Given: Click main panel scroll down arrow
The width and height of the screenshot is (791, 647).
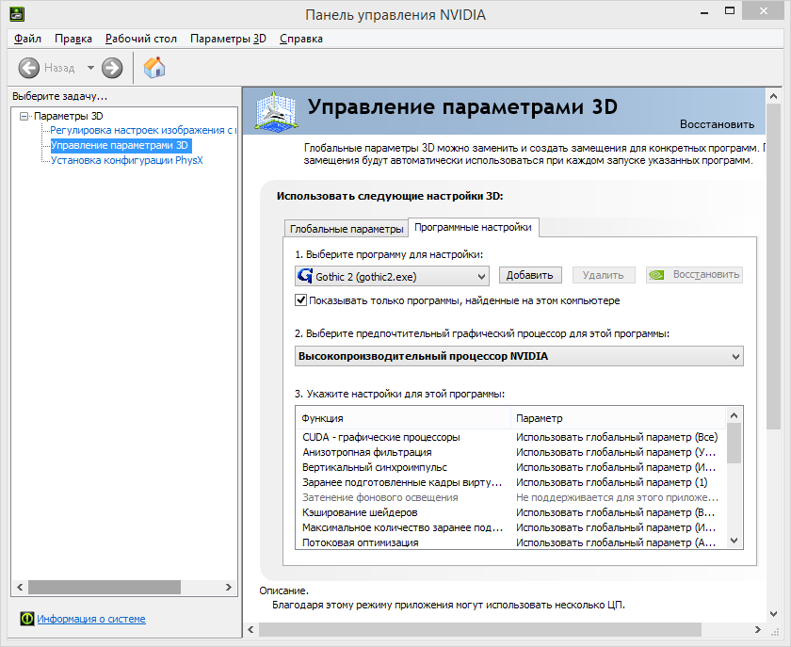Looking at the screenshot, I should [773, 614].
